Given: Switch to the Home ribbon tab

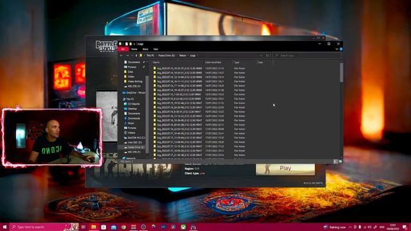Looking at the screenshot, I should 134,49.
